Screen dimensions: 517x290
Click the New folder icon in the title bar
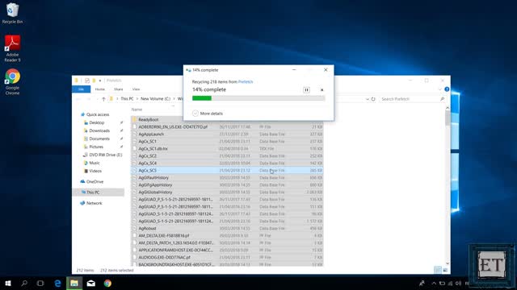pyautogui.click(x=94, y=81)
